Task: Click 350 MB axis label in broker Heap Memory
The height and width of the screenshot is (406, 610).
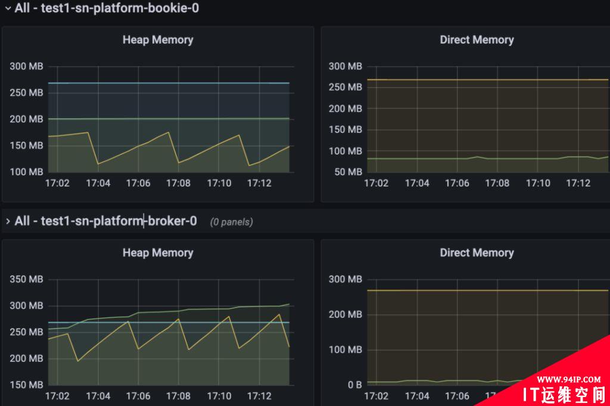Action: tap(26, 279)
